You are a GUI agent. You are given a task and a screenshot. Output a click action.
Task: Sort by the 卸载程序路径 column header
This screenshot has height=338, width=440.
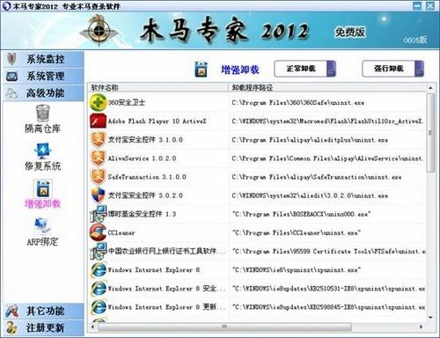point(327,87)
